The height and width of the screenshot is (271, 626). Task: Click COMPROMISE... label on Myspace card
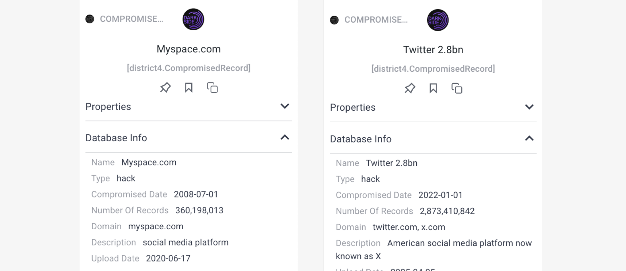click(x=132, y=19)
